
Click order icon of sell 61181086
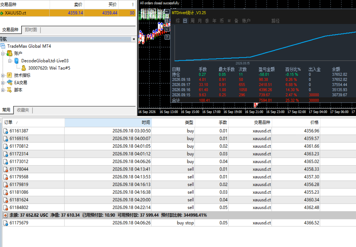point(5,192)
